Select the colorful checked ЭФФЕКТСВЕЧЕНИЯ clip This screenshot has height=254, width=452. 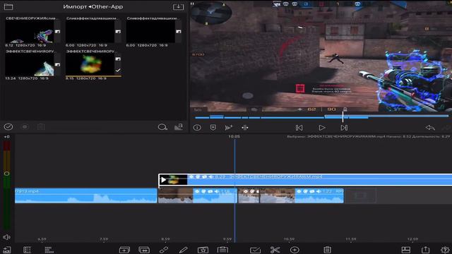pyautogui.click(x=90, y=65)
